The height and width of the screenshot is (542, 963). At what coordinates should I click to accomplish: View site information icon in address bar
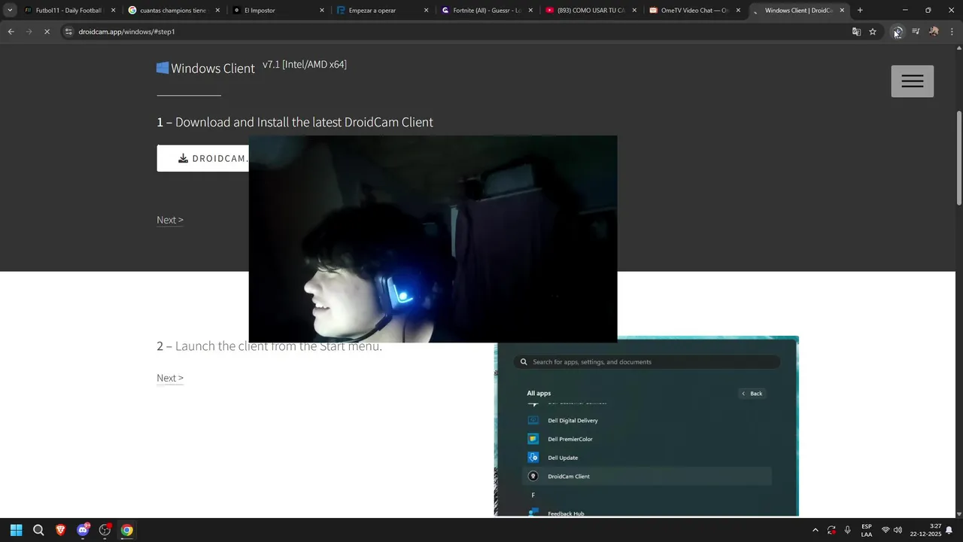pos(68,32)
